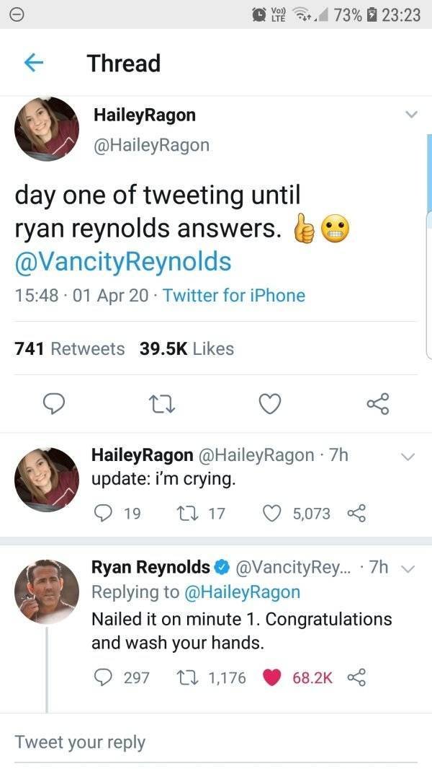View the 741 Retweets list

(70, 349)
